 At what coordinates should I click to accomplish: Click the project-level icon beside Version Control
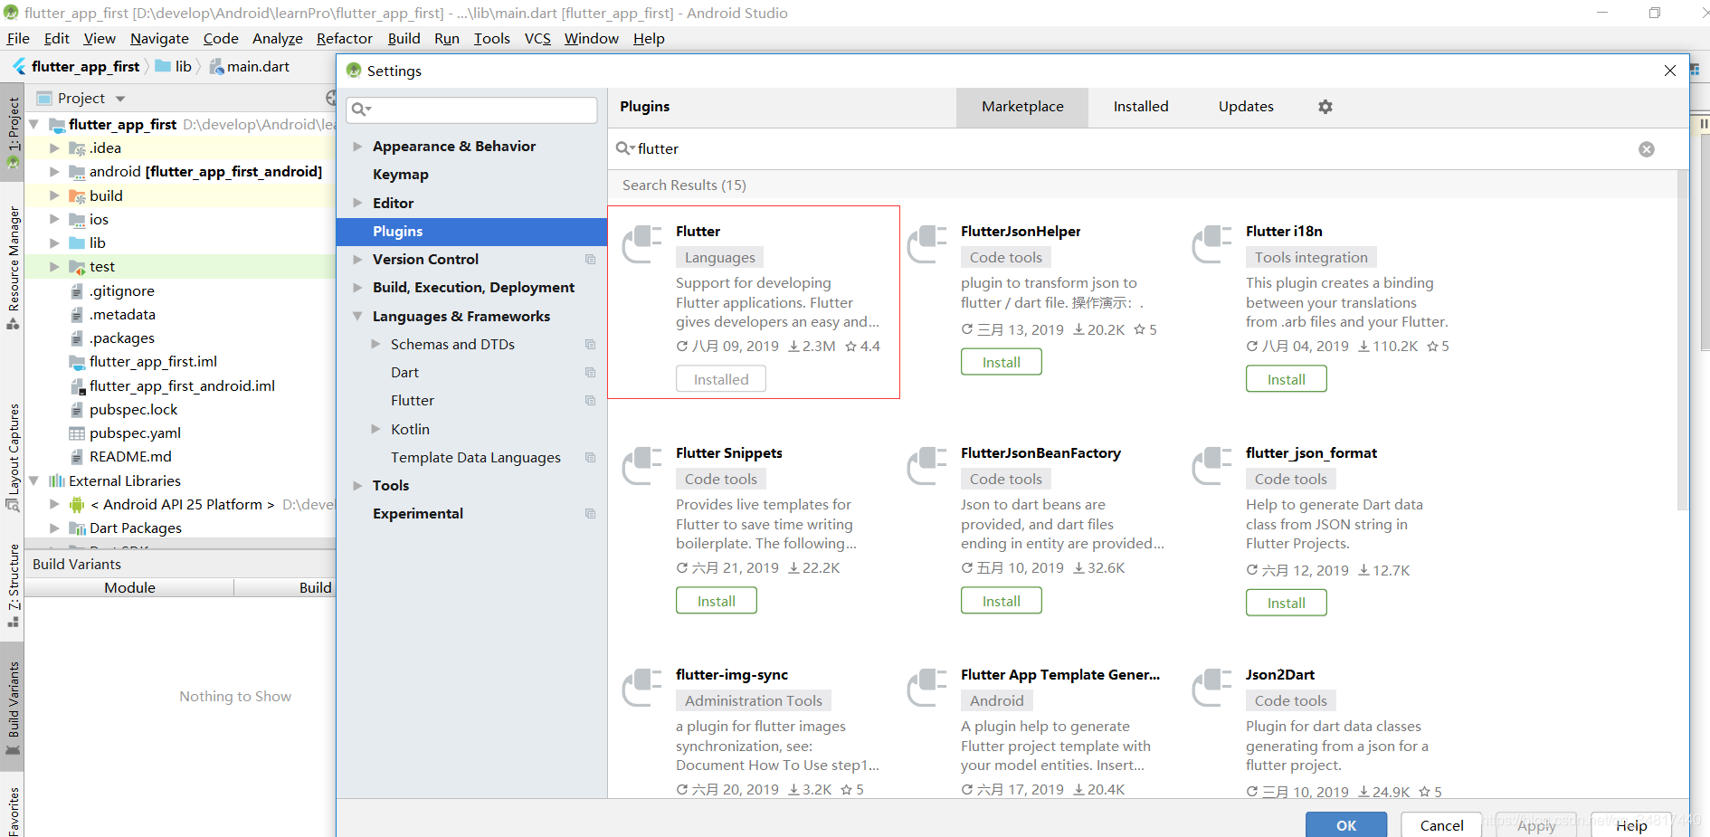pos(591,260)
